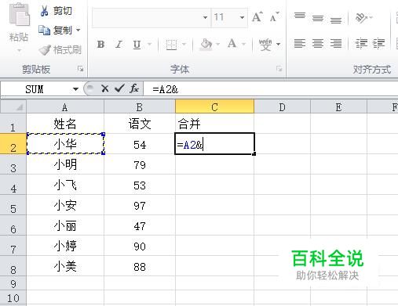Decrease font size with small A
398x306 pixels.
(x=274, y=17)
